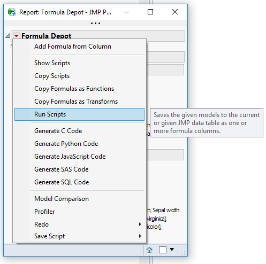Viewport: 266px width, 264px height.
Task: Expand the Redo submenu
Action: click(x=79, y=224)
